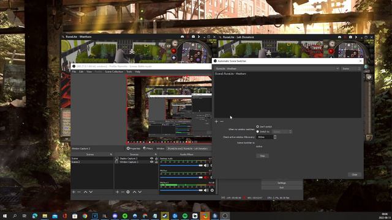Hide Window Capture 2 source with eye

pyautogui.click(x=151, y=162)
